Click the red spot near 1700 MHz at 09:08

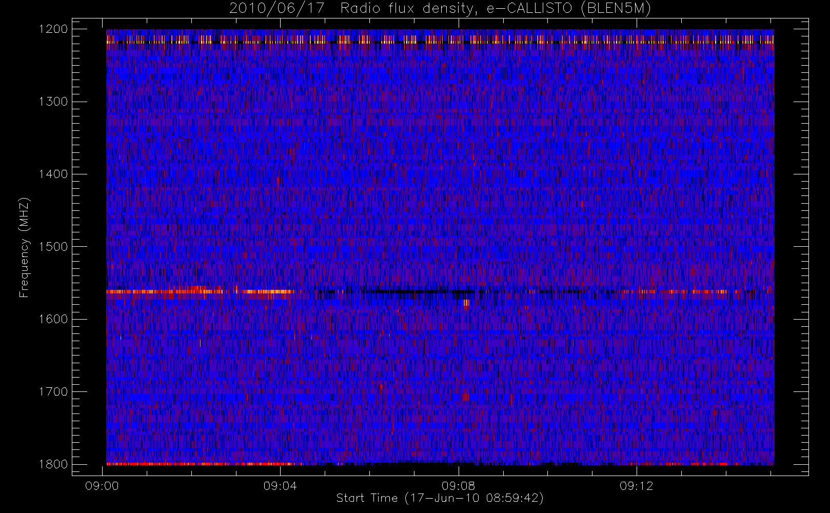pos(466,397)
